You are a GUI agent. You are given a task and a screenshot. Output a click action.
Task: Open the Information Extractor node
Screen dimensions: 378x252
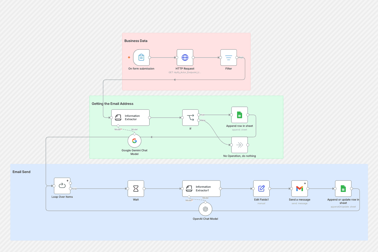point(130,118)
